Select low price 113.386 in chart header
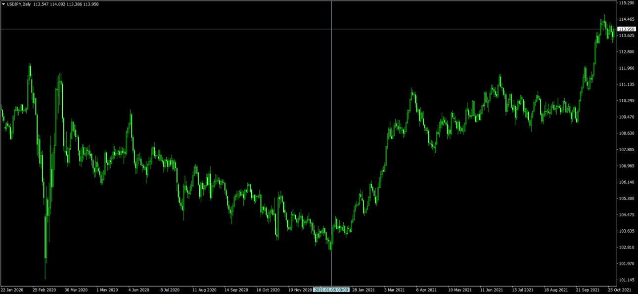This screenshot has width=638, height=294. (74, 4)
